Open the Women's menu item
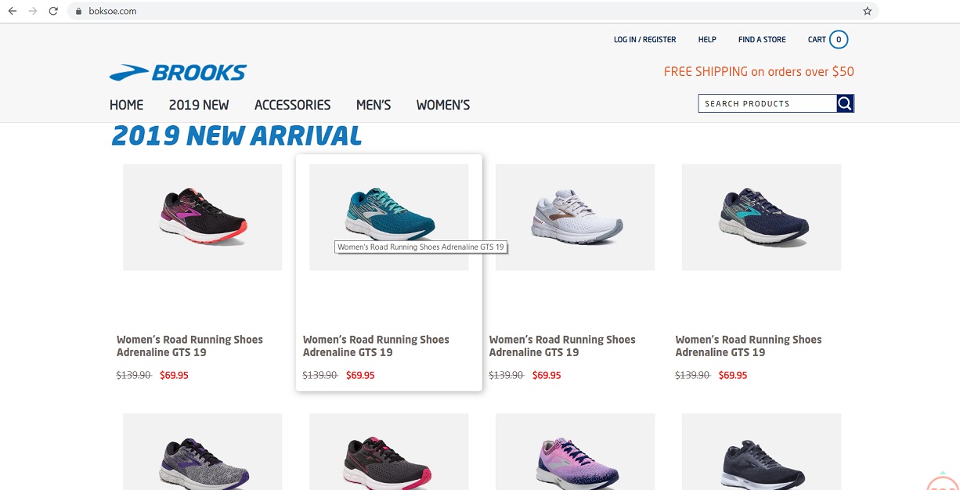This screenshot has height=490, width=960. 443,105
